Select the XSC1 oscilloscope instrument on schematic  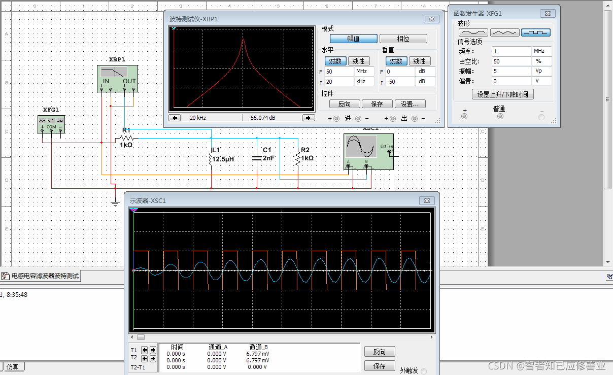point(368,152)
